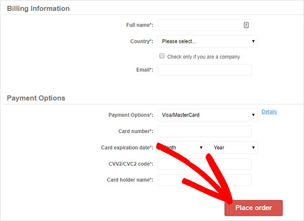Viewport: 304px width, 221px height.
Task: Focus the Email input field
Action: point(205,70)
